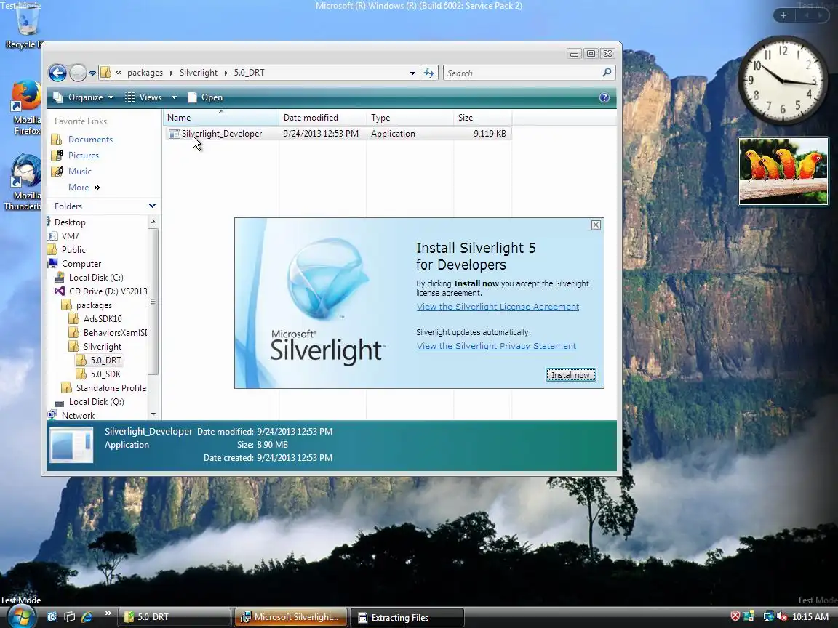Sort by the Name column header
Viewport: 838px width, 628px height.
click(x=220, y=118)
